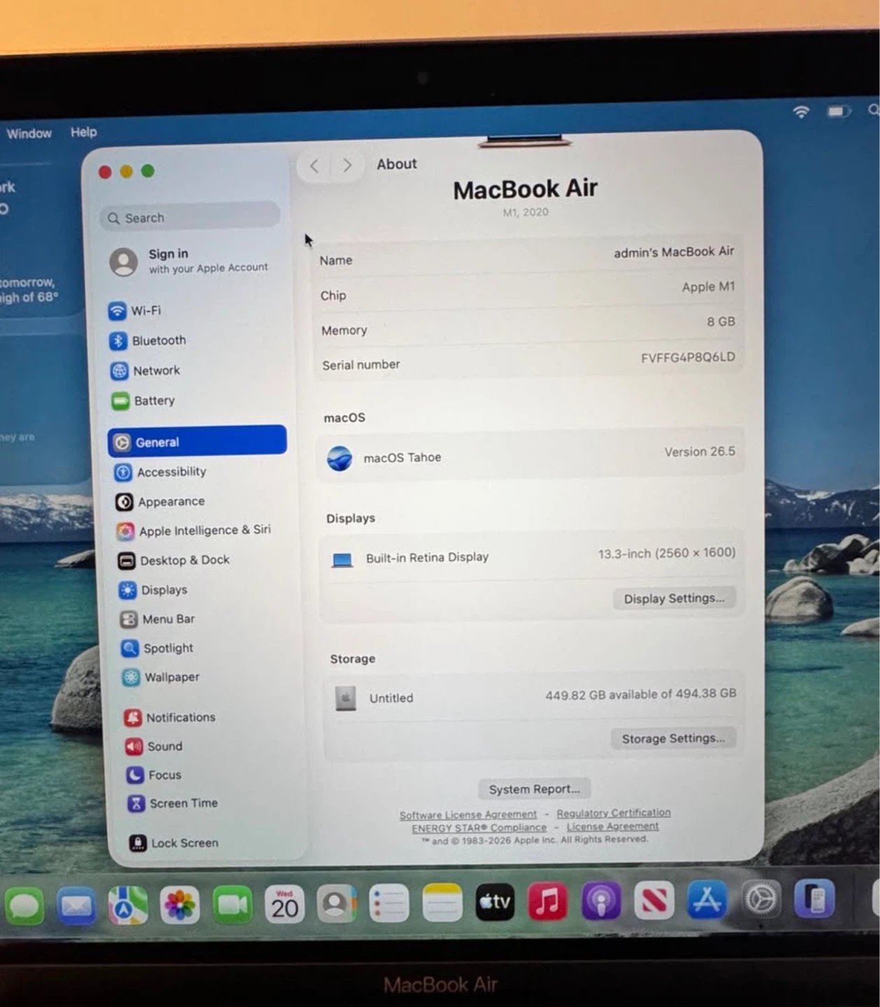The height and width of the screenshot is (1007, 880).
Task: Open Regulatory Certification link
Action: pyautogui.click(x=614, y=813)
